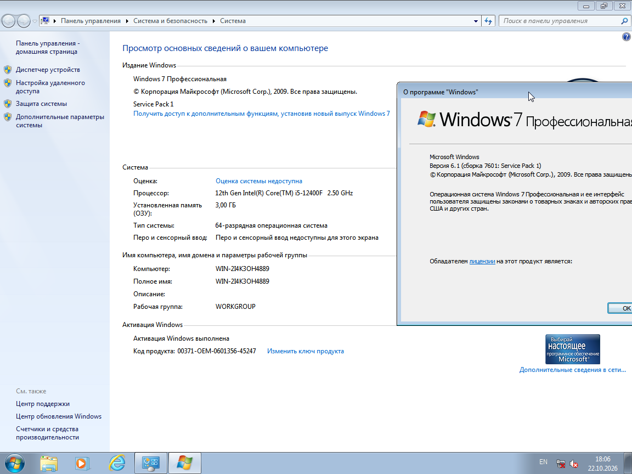Click the Система breadcrumb
The height and width of the screenshot is (474, 632).
tap(233, 21)
